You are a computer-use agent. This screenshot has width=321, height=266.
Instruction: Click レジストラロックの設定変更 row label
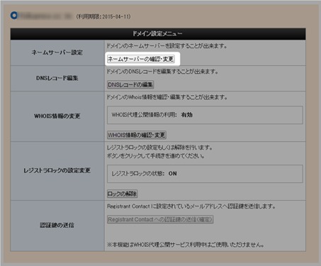pos(57,170)
